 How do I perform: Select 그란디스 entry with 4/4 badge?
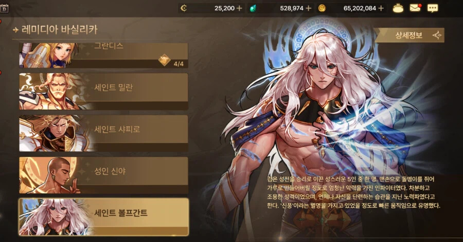(103, 55)
